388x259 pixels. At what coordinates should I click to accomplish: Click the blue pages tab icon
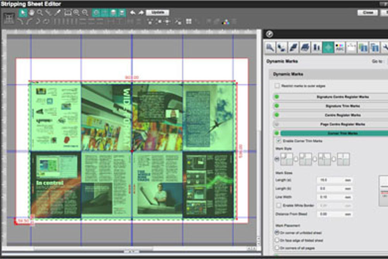tap(374, 47)
